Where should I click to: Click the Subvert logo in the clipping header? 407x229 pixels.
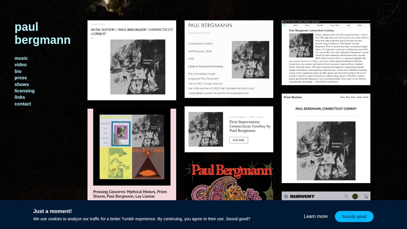click(299, 196)
